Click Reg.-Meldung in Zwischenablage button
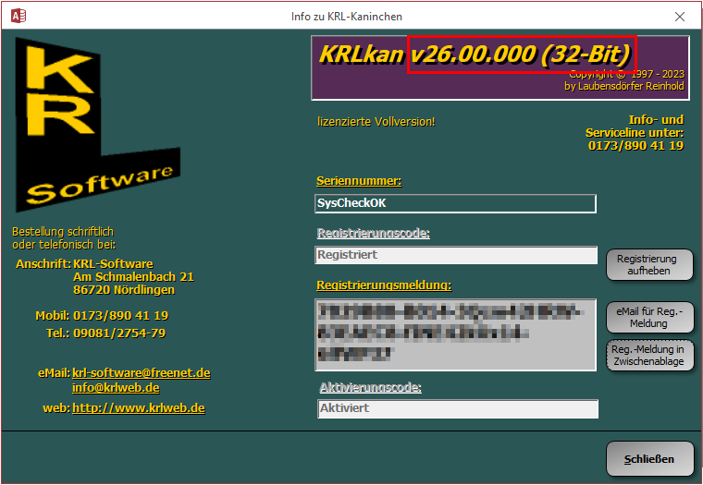This screenshot has height=485, width=703. click(649, 355)
